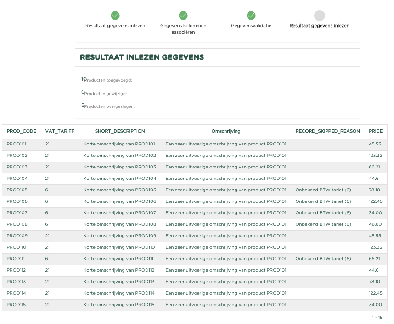This screenshot has width=394, height=324.
Task: Click the PRICE column header
Action: (x=376, y=131)
